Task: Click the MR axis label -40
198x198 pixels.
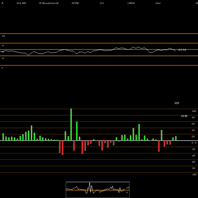Action: tap(193, 156)
